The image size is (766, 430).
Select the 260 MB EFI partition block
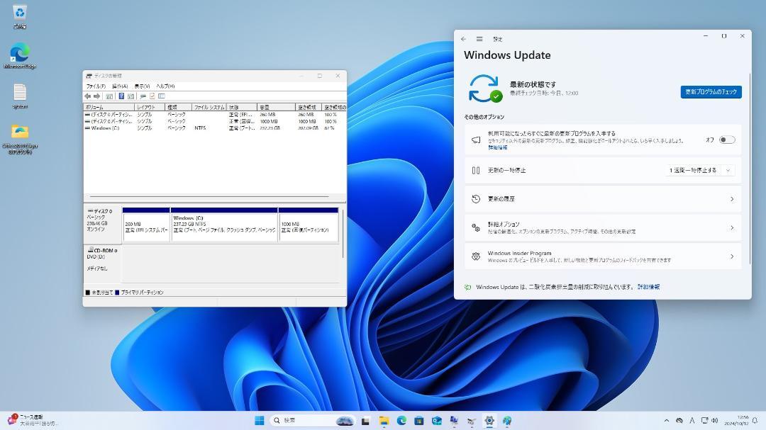point(146,225)
